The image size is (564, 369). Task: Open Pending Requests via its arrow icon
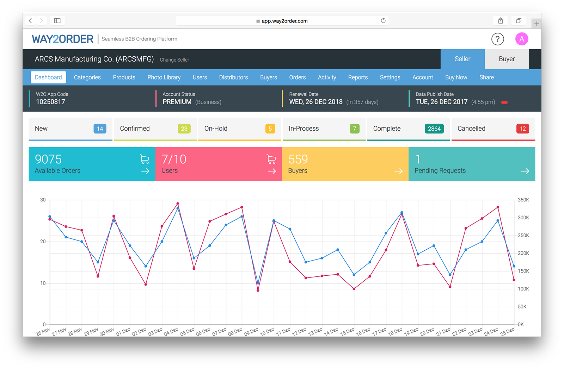(525, 171)
